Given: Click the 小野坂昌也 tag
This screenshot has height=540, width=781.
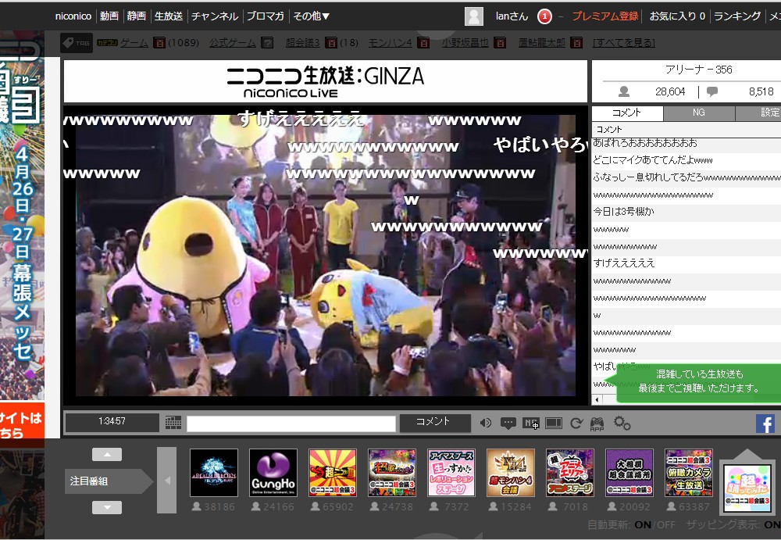Looking at the screenshot, I should pos(465,43).
